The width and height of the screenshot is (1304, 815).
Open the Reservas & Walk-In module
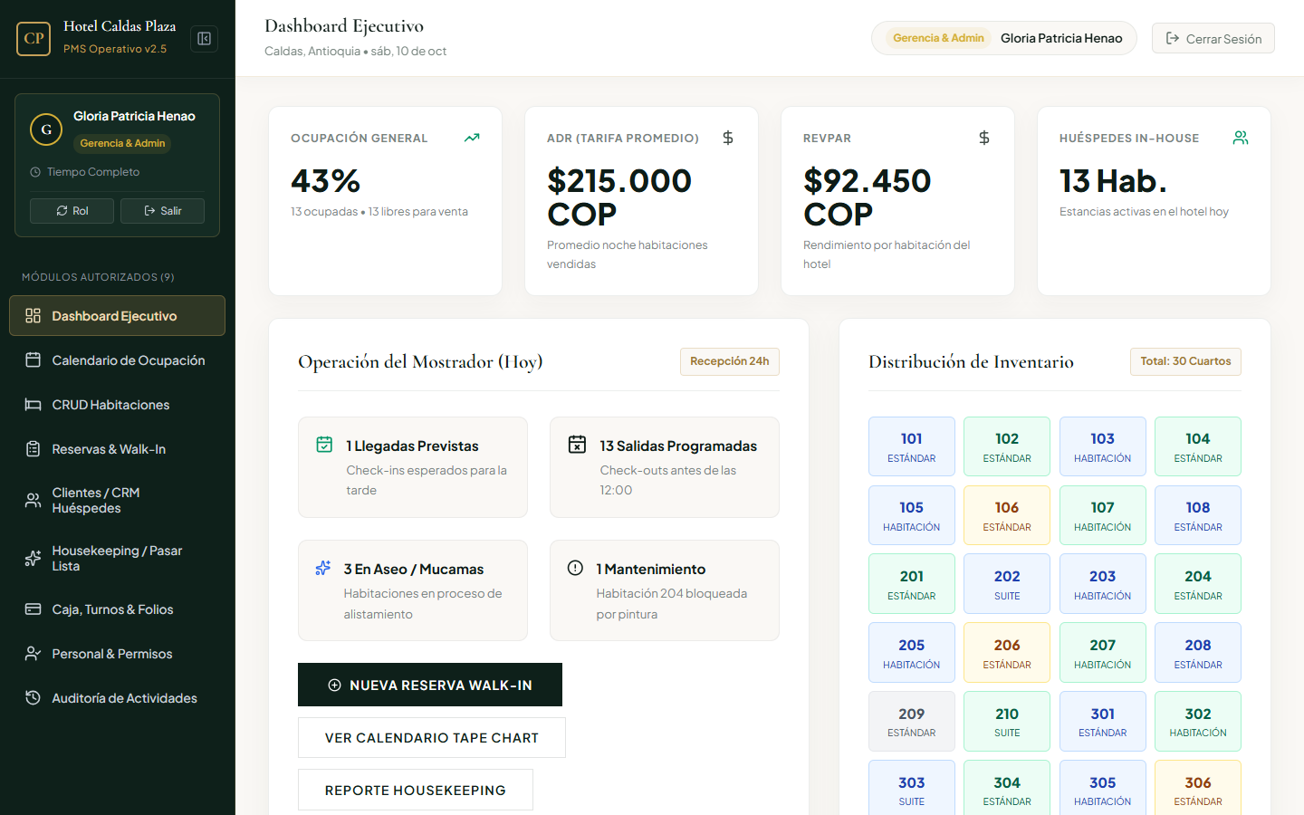[117, 449]
